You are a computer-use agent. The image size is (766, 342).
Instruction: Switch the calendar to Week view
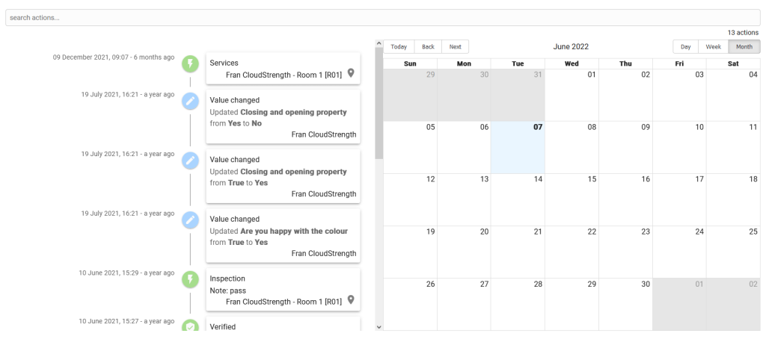point(713,47)
